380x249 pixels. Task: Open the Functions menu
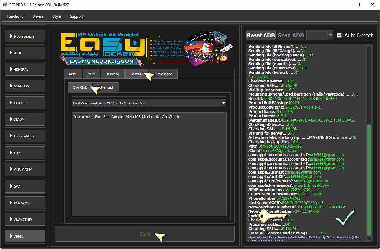pyautogui.click(x=15, y=16)
